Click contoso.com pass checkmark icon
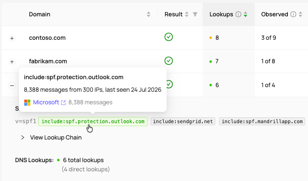Screen dimensions: 308x181 pos(169,37)
